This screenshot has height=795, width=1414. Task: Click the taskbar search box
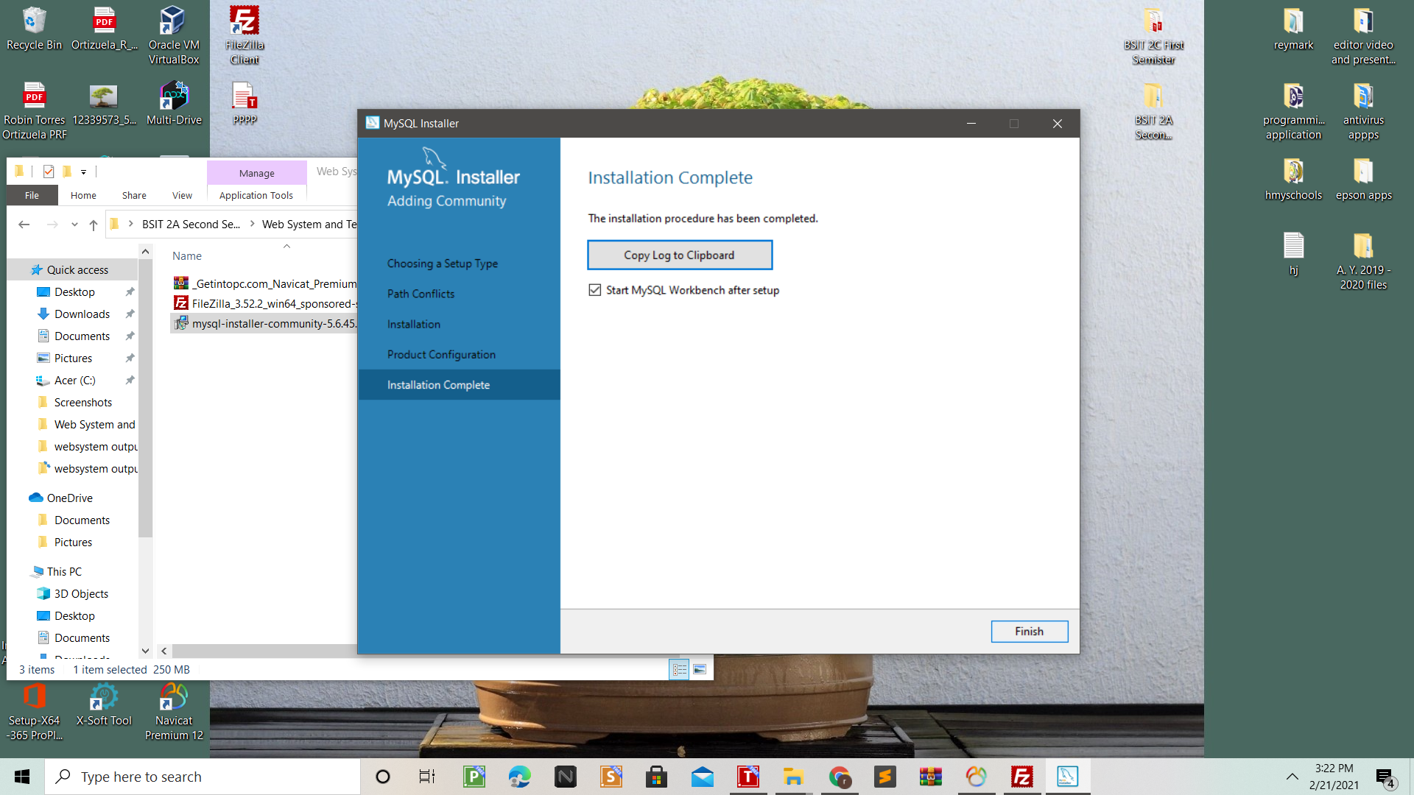point(206,777)
